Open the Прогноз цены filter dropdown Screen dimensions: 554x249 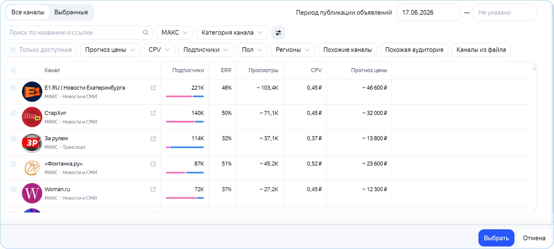coord(110,50)
